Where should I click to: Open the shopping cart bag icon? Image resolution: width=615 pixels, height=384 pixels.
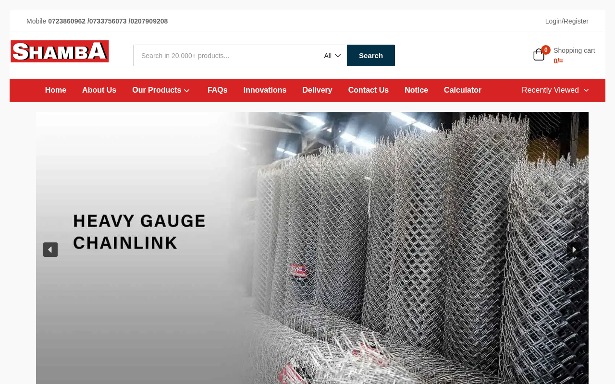tap(539, 55)
